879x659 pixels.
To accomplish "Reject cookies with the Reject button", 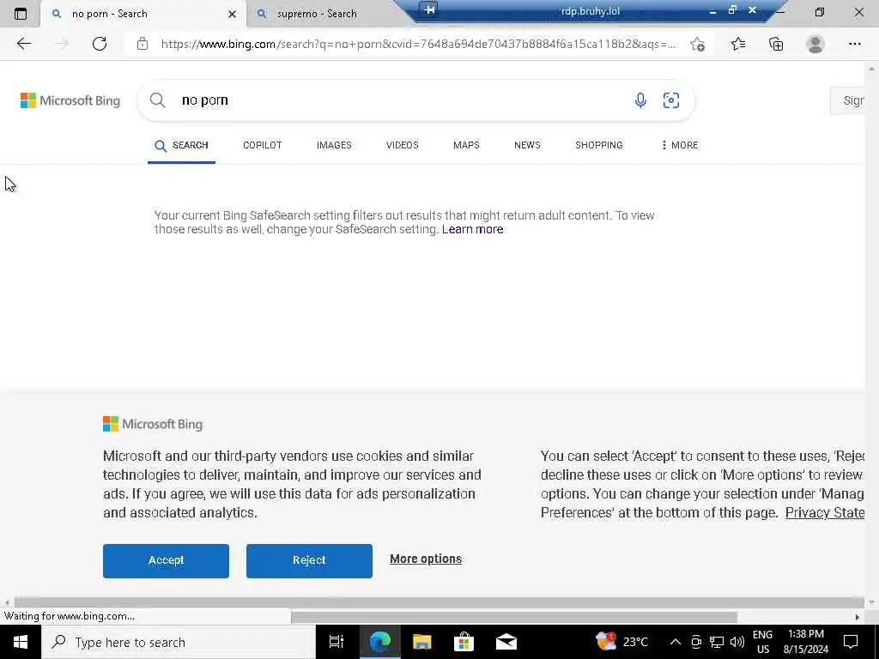I will click(309, 560).
